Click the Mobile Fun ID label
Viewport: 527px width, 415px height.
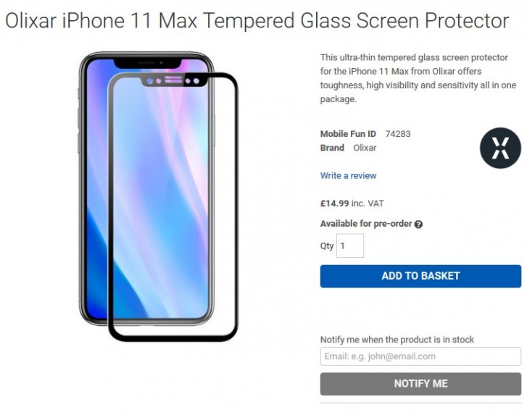click(x=348, y=134)
